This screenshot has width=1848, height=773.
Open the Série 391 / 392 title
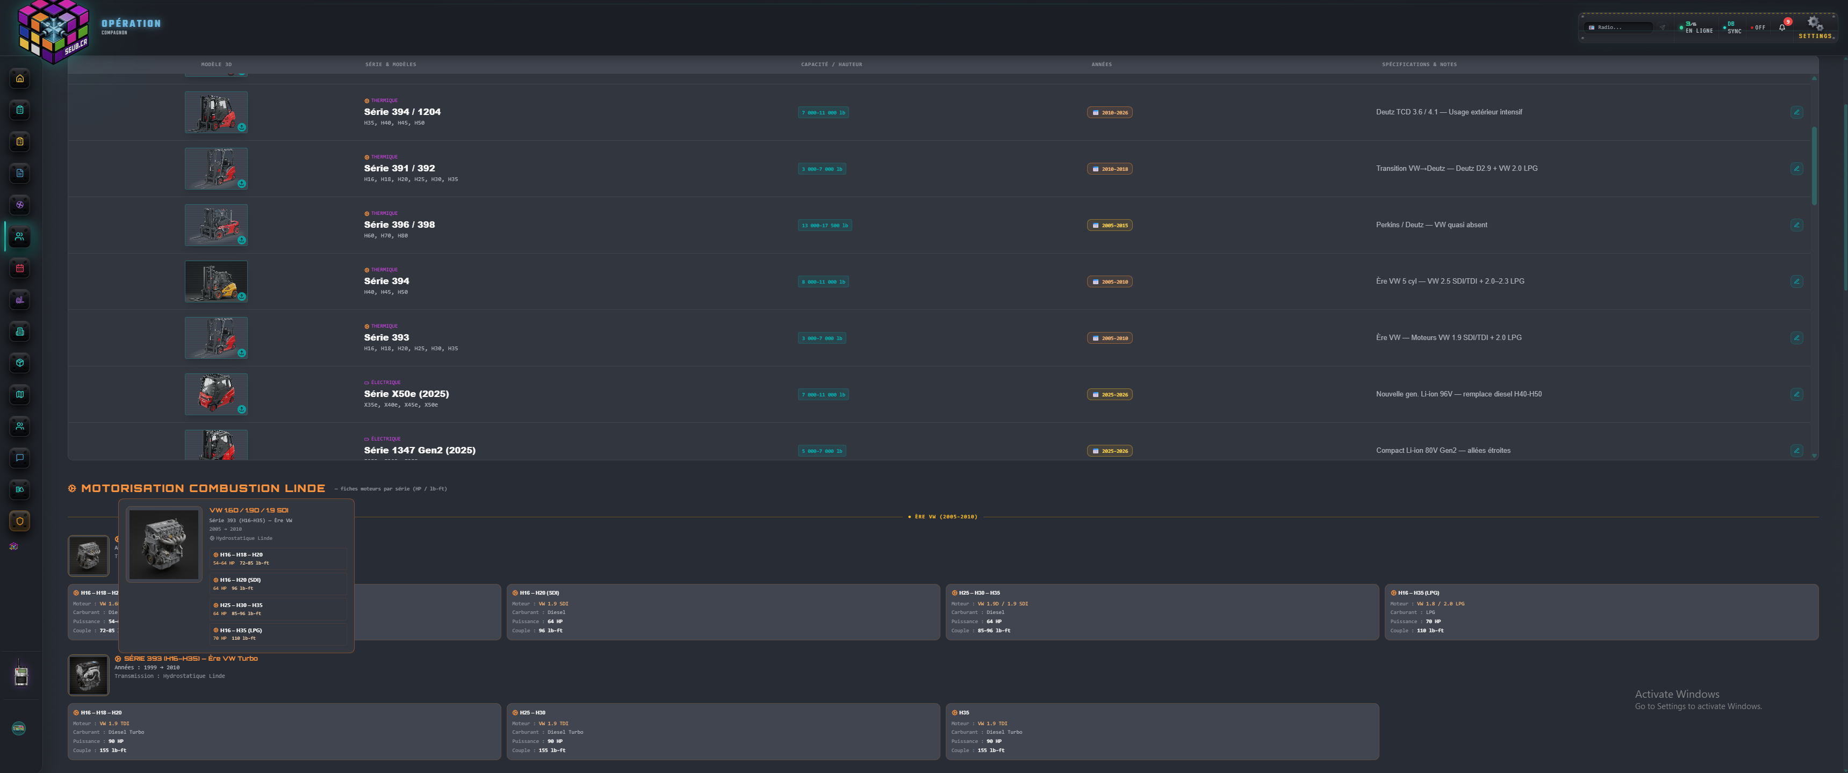(399, 169)
